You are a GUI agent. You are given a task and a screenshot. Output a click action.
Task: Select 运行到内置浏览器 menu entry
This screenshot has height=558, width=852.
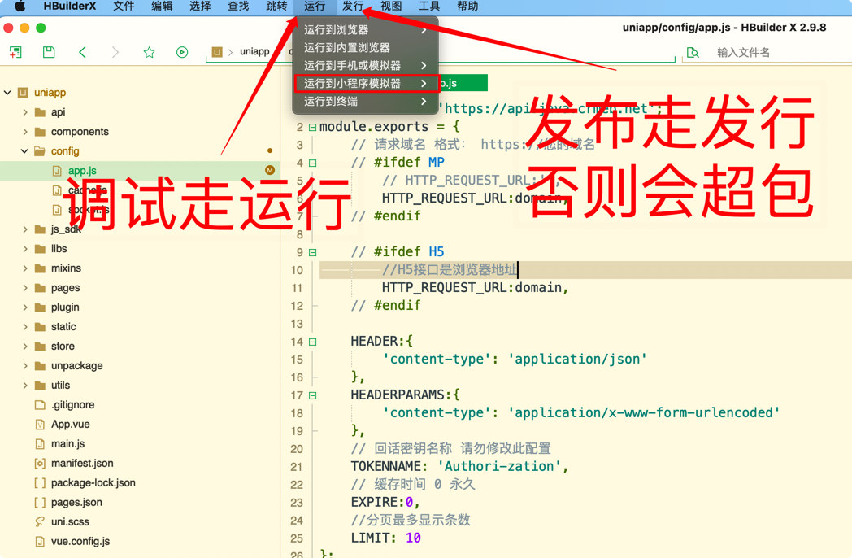365,48
